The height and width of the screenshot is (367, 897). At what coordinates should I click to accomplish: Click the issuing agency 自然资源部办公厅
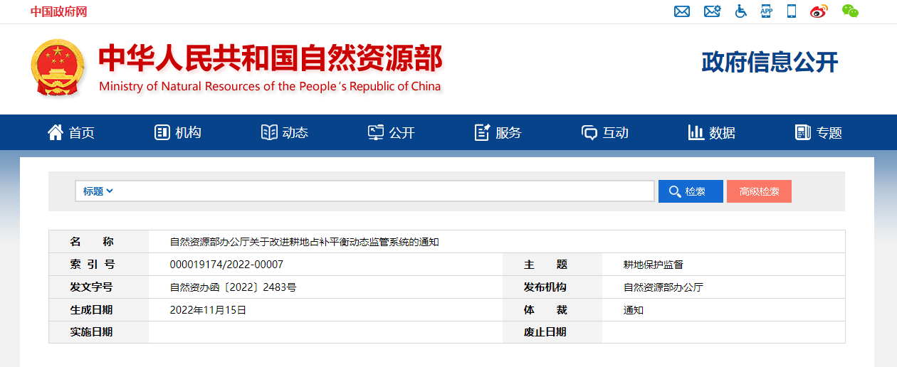point(663,287)
